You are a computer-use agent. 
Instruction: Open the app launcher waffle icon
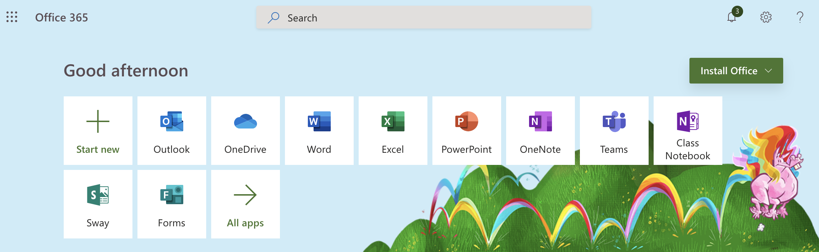click(12, 17)
